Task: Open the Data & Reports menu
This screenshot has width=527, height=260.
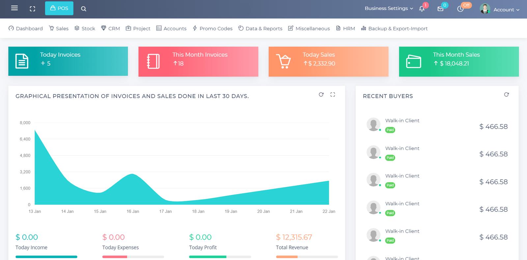Action: 260,29
